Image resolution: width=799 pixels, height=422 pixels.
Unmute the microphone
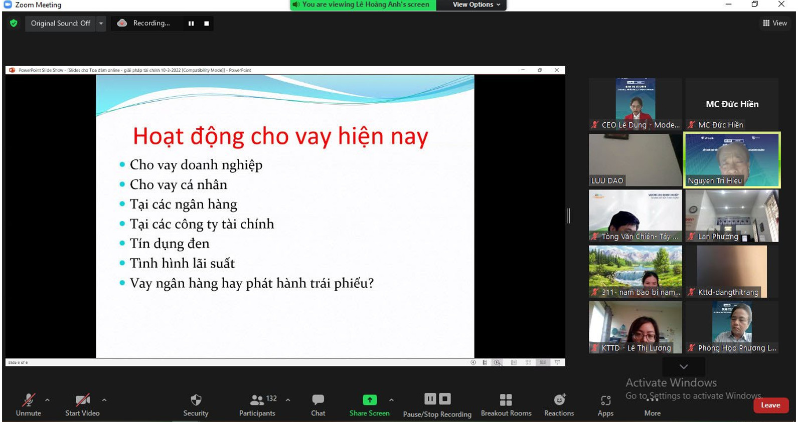29,405
